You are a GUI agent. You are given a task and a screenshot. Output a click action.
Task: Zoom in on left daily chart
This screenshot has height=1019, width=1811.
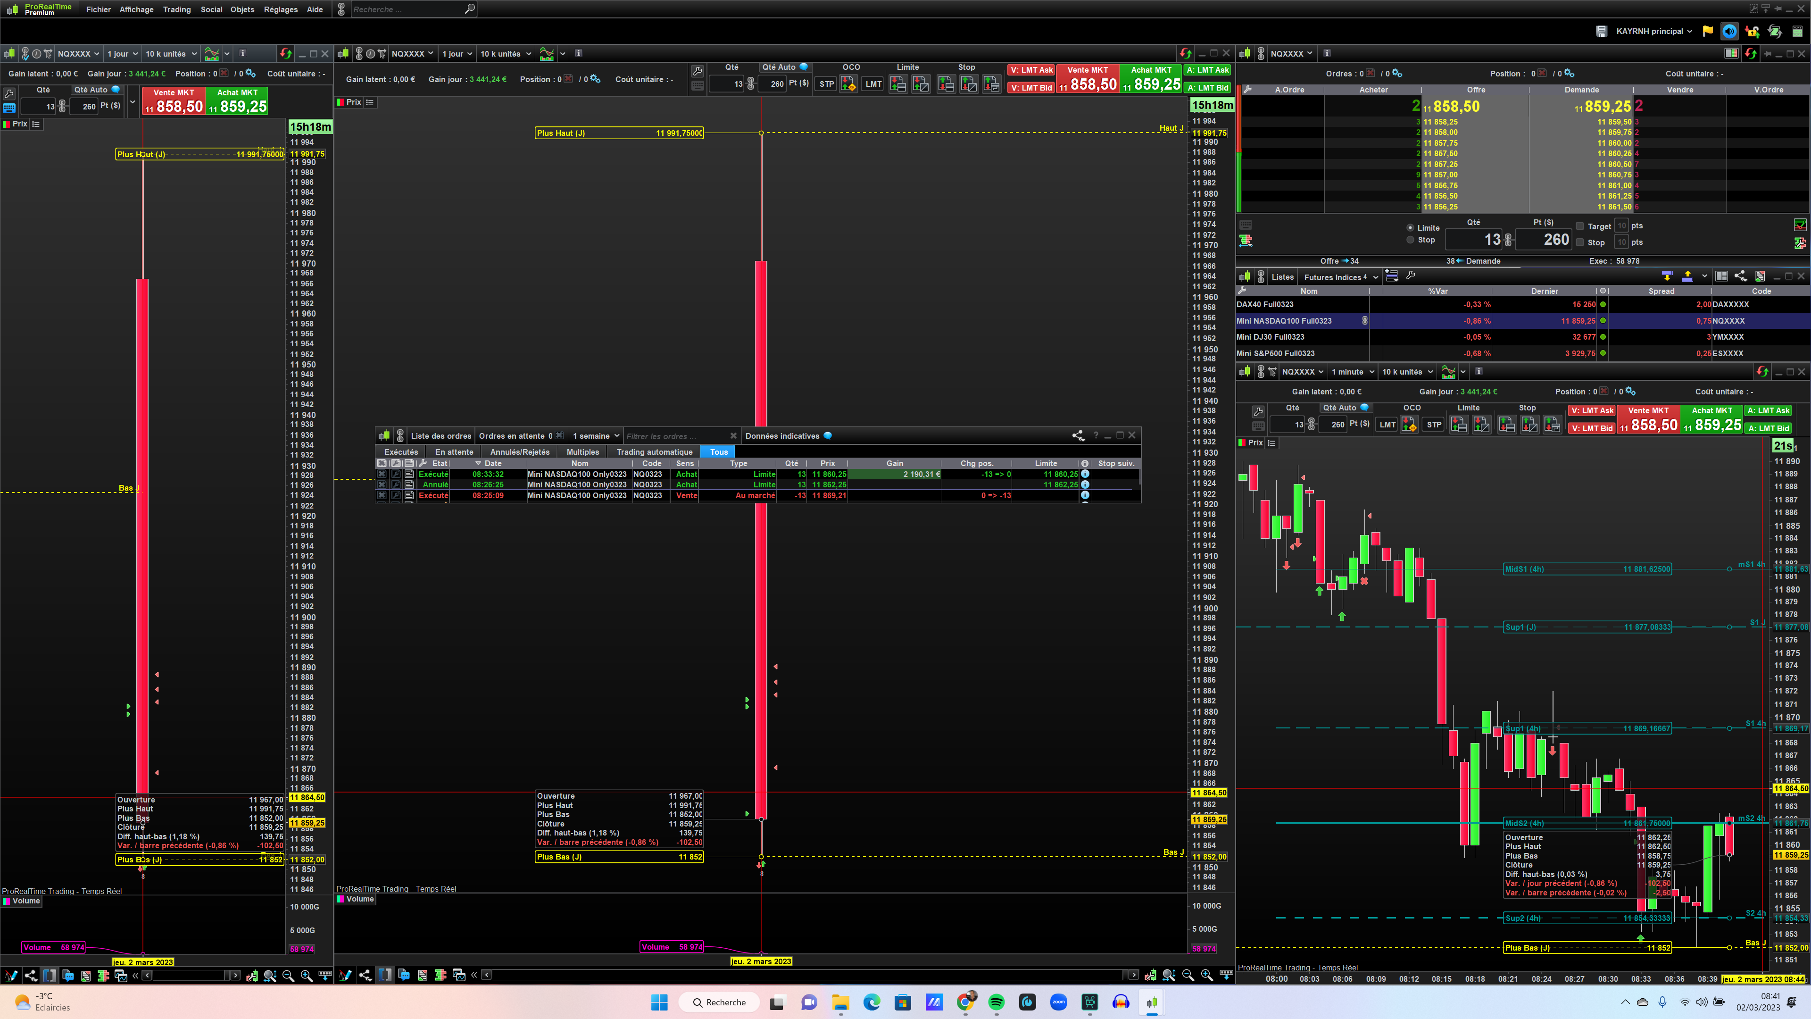(307, 976)
